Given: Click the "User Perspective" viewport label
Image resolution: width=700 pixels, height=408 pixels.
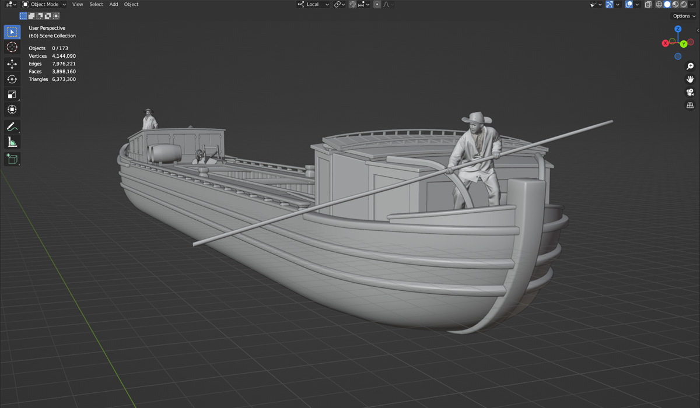Looking at the screenshot, I should [x=47, y=28].
